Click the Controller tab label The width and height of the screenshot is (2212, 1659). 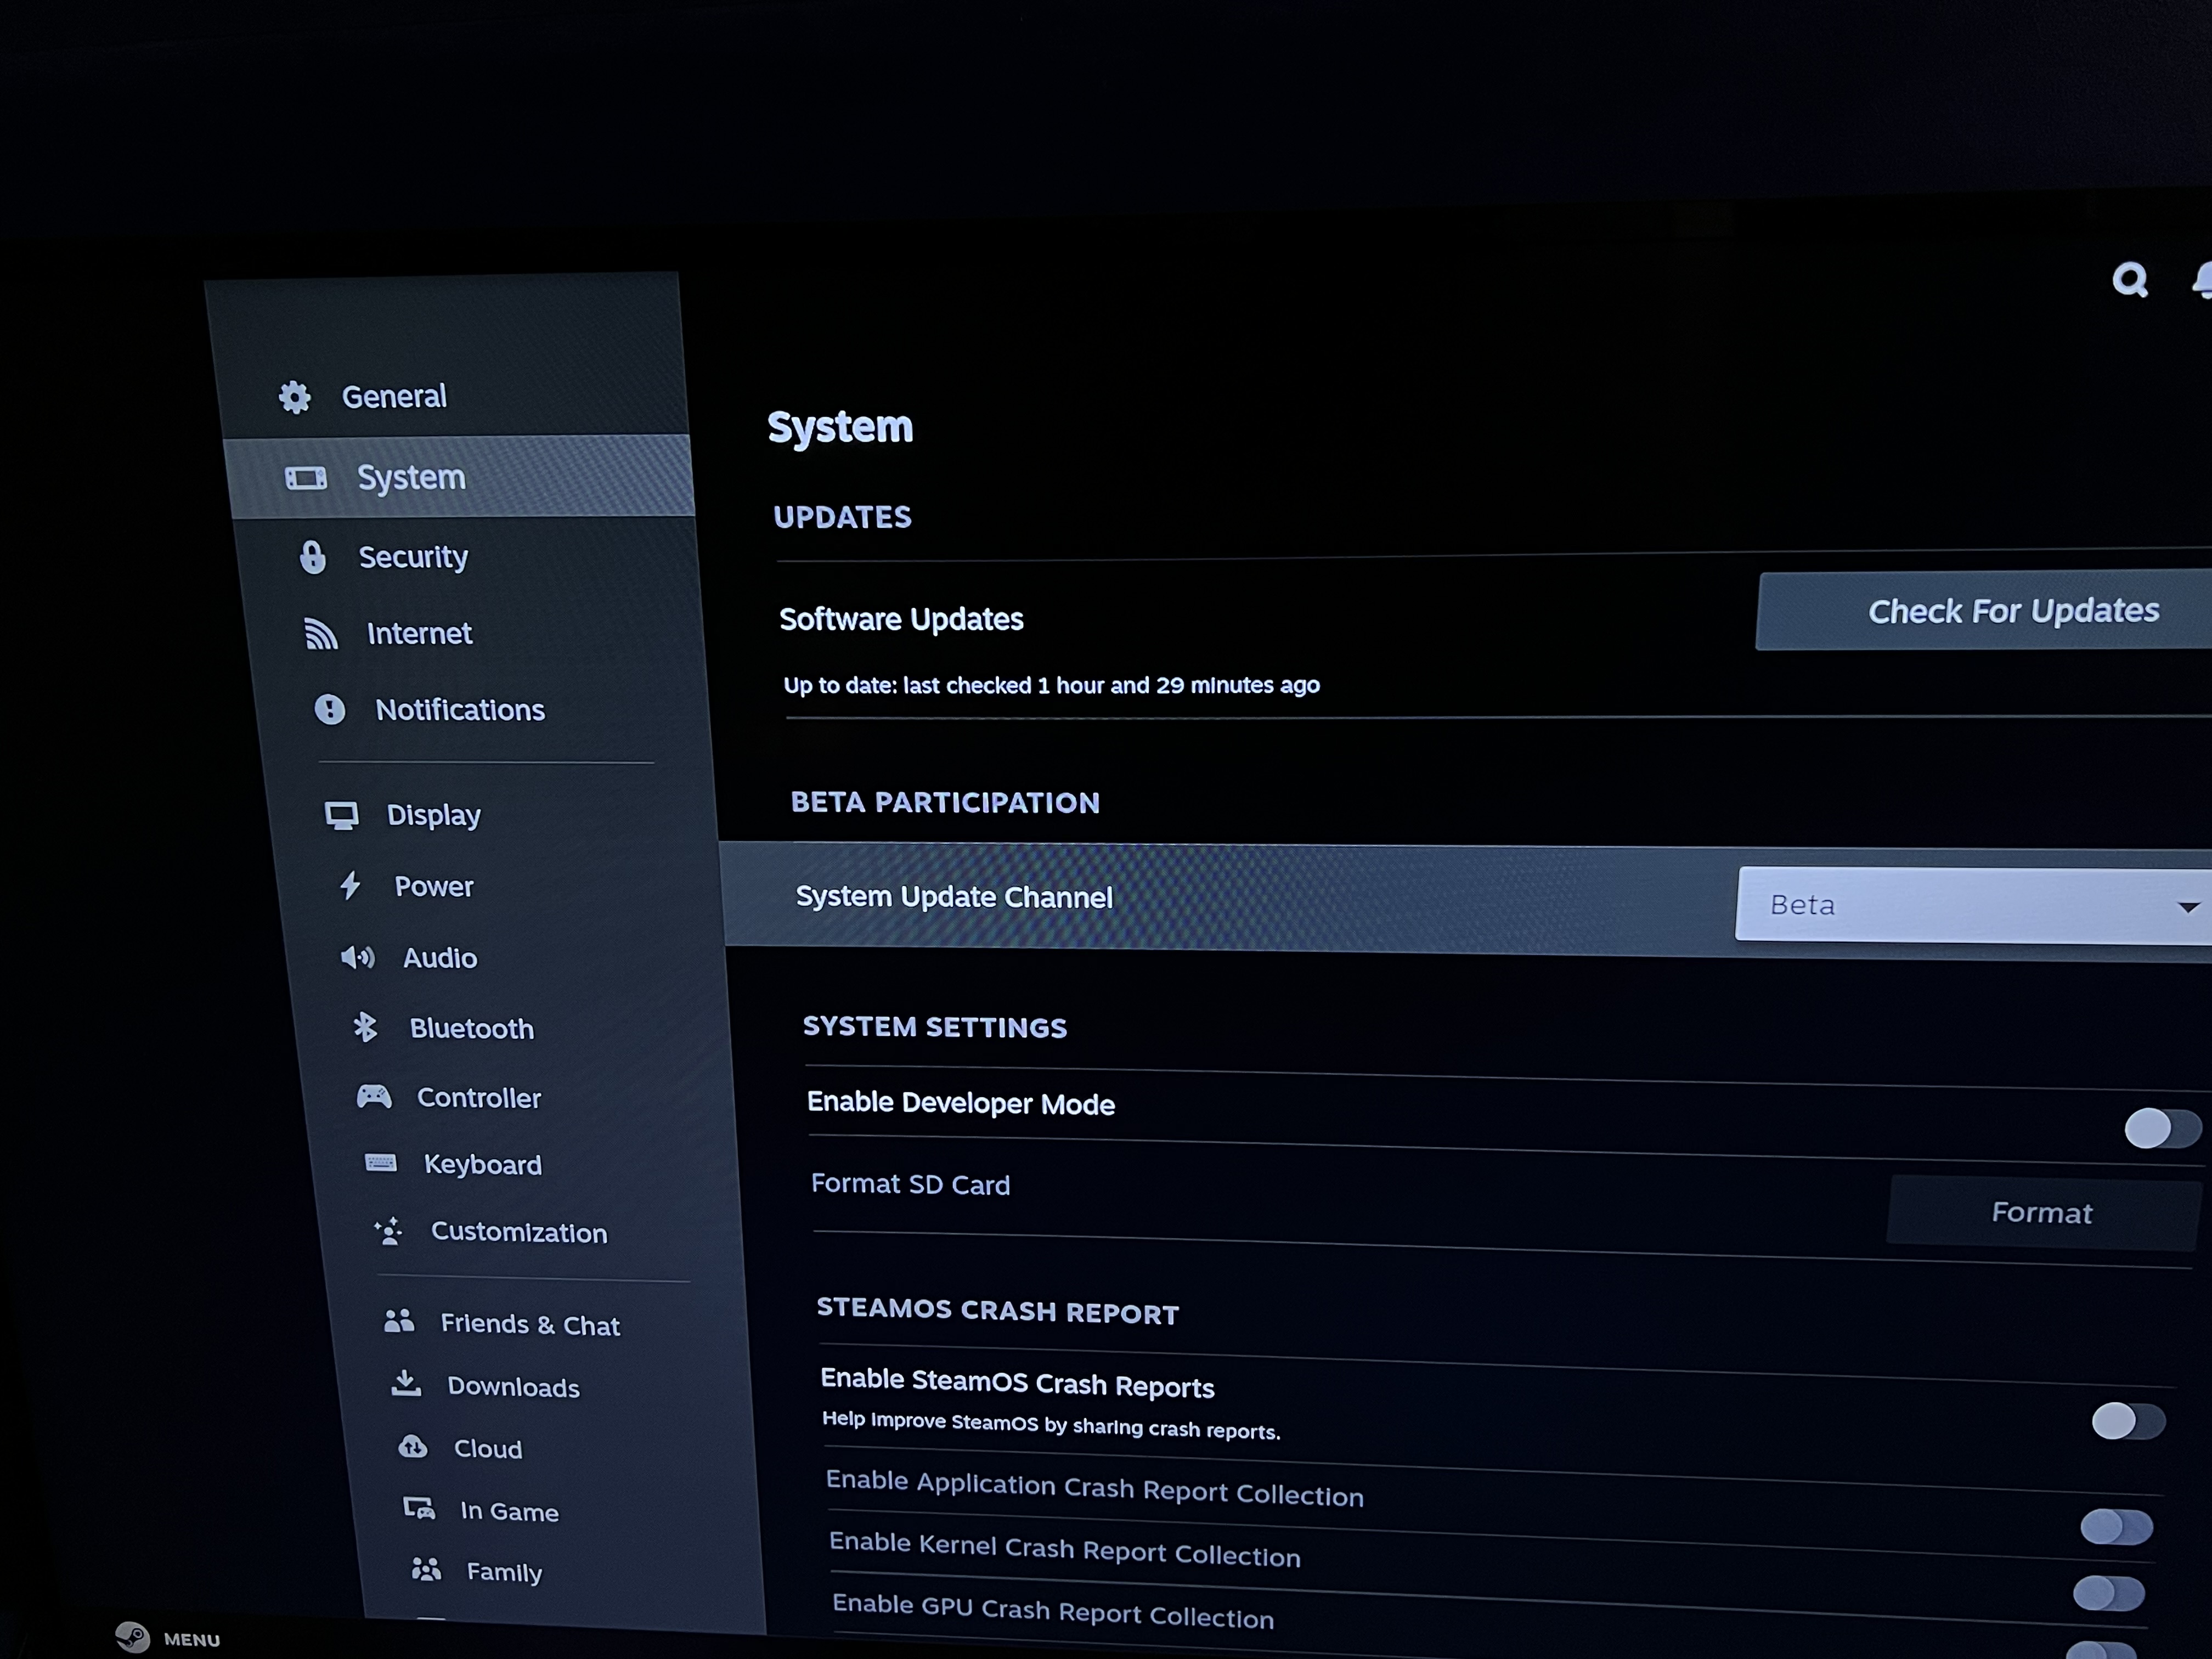click(479, 1098)
